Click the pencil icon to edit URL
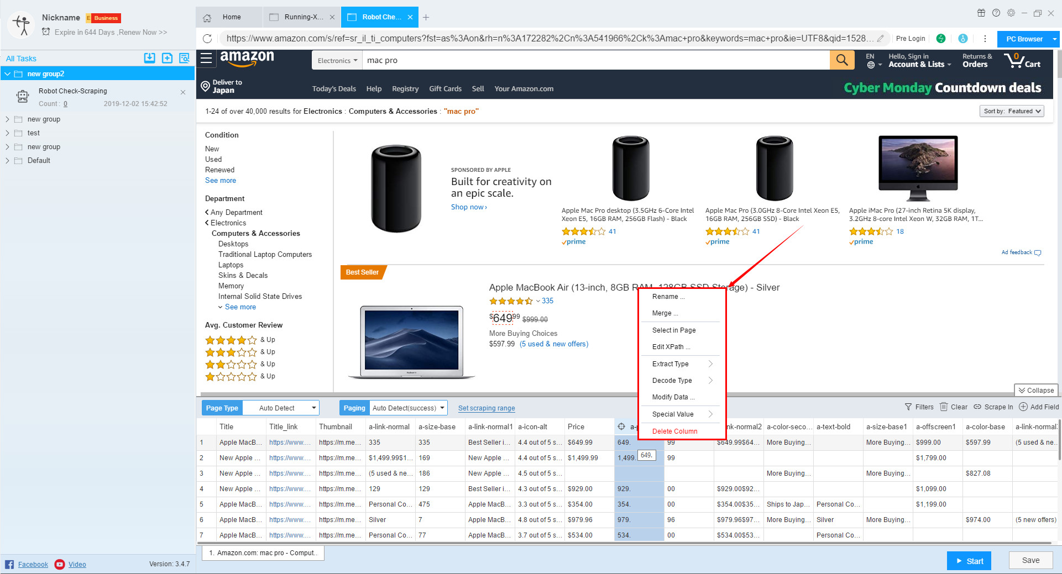This screenshot has width=1062, height=574. 881,39
